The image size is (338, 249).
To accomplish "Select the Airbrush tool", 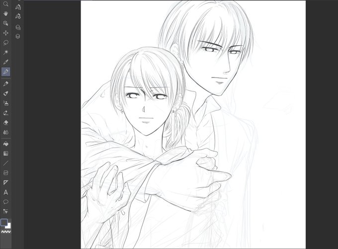I will pyautogui.click(x=5, y=103).
